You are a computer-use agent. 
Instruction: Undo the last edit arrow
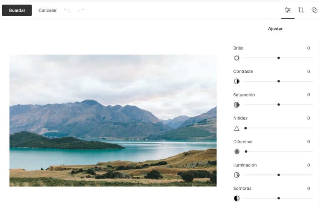point(67,10)
